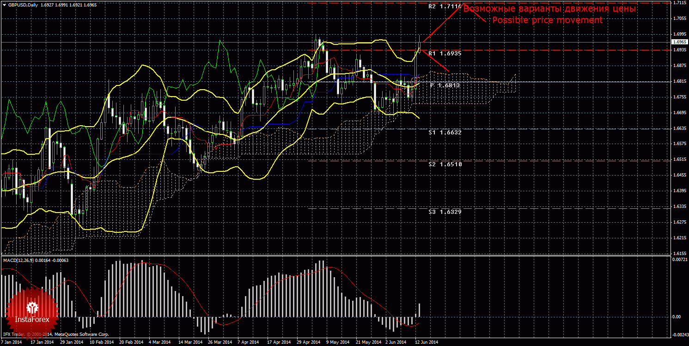689x346 pixels.
Task: Click the 1.6635 price axis value
Action: click(679, 128)
